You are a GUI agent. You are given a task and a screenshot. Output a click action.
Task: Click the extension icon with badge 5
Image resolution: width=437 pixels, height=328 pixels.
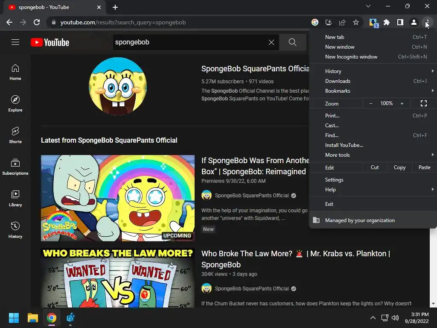tap(373, 23)
